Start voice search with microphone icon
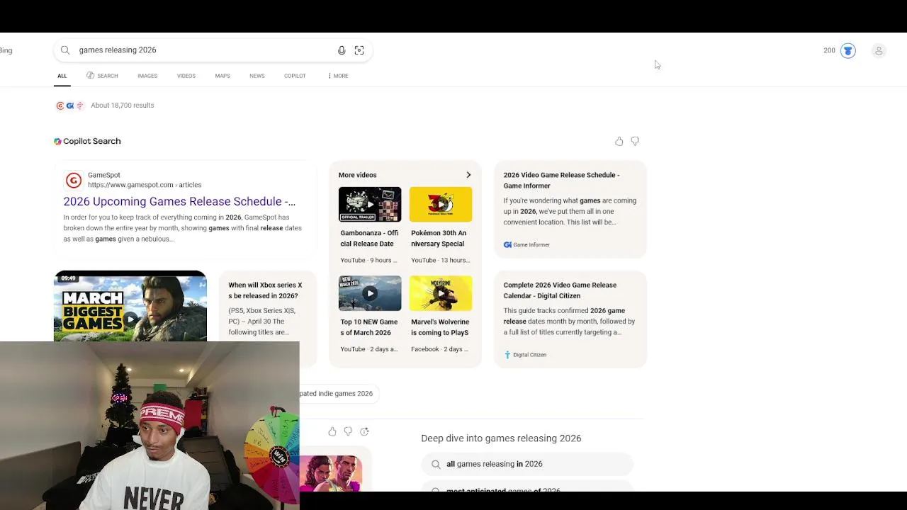The width and height of the screenshot is (907, 510). point(342,50)
